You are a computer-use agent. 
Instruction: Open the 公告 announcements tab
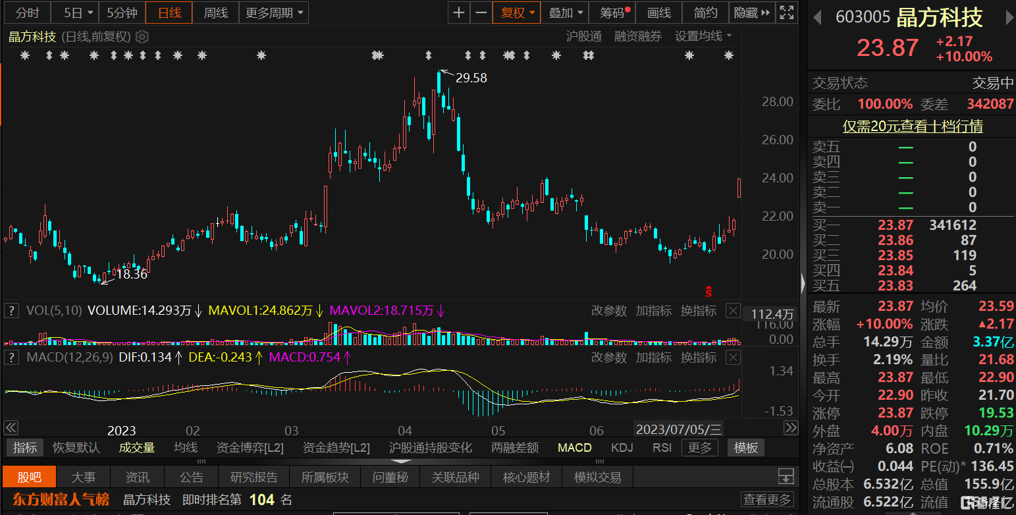[x=192, y=477]
